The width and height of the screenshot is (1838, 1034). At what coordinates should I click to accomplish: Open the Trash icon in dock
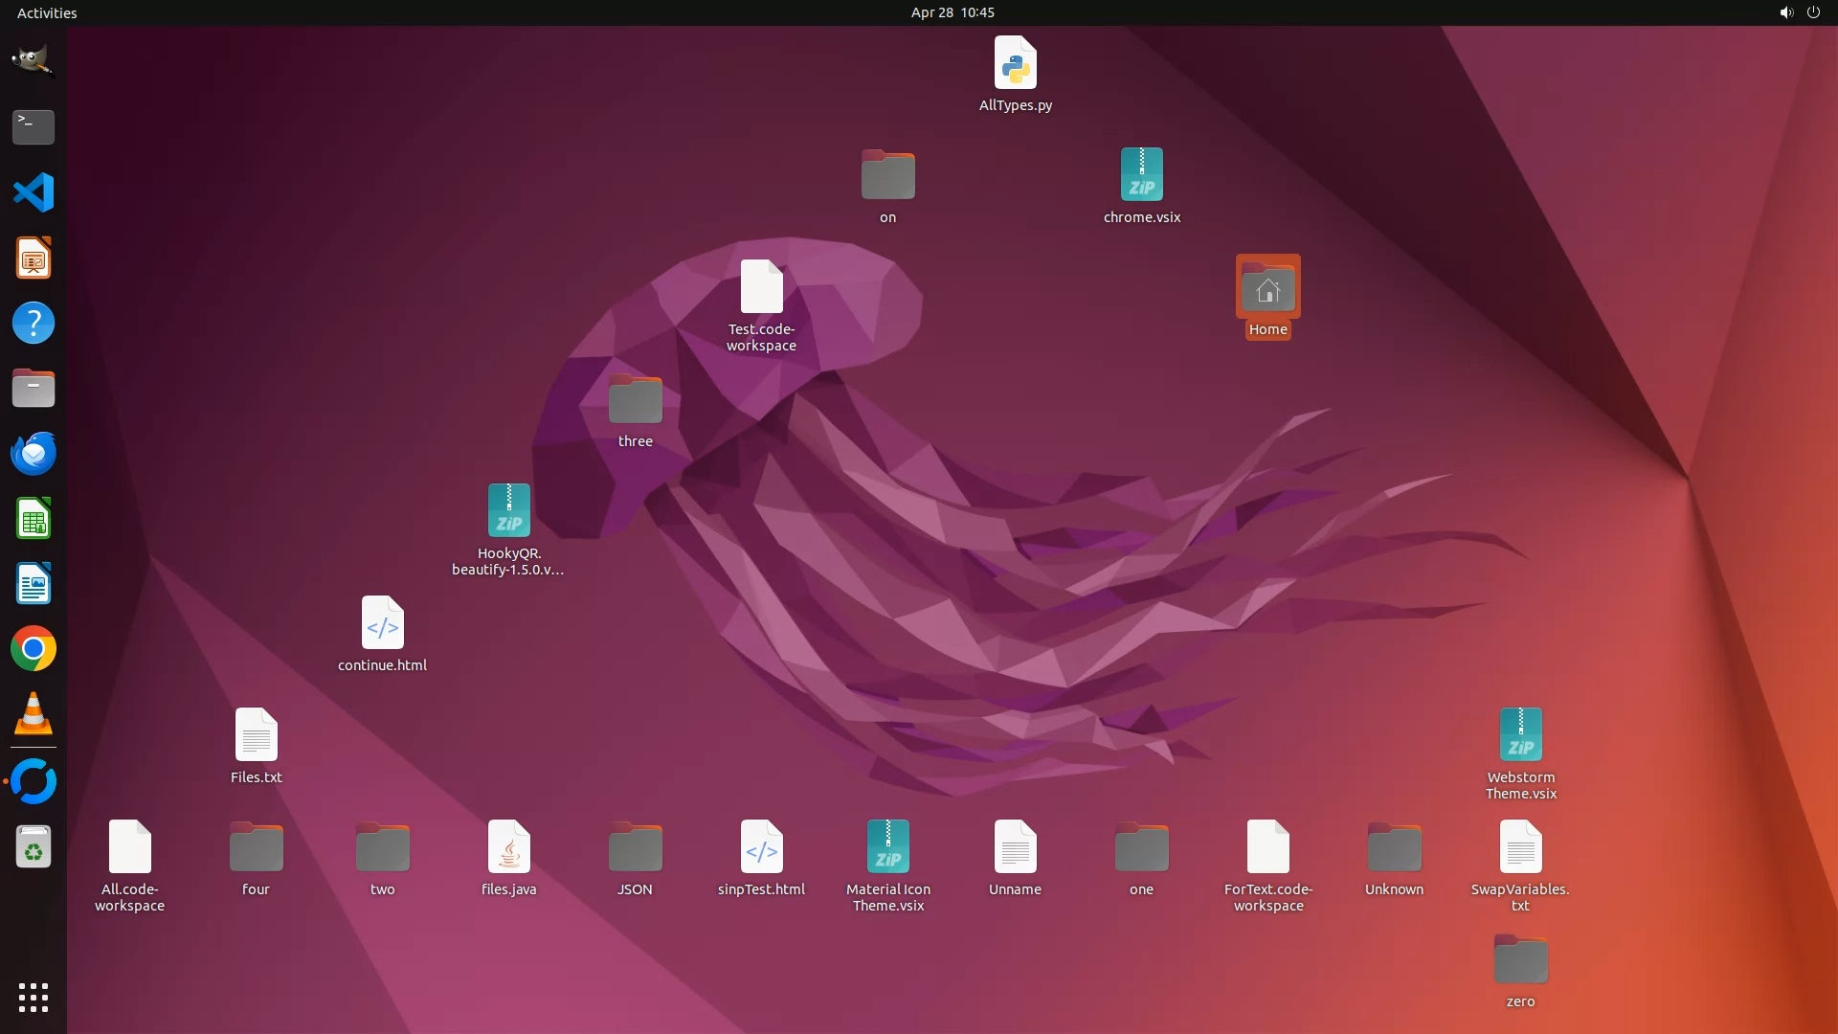pyautogui.click(x=34, y=847)
